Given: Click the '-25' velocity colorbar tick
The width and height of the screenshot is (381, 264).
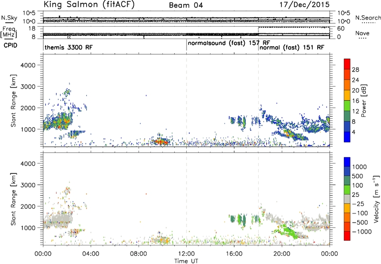Looking at the screenshot, I should [359, 203].
